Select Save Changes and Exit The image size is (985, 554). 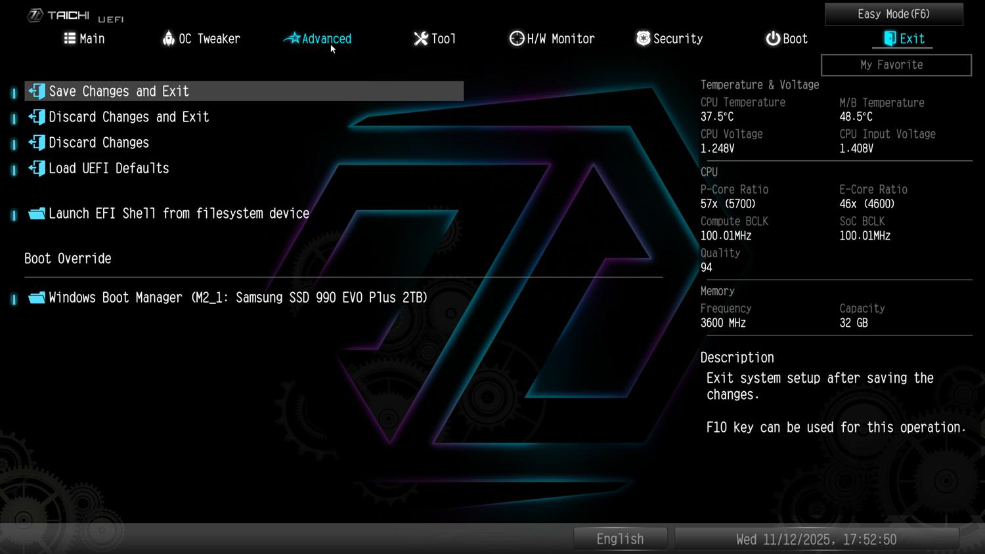[x=119, y=91]
